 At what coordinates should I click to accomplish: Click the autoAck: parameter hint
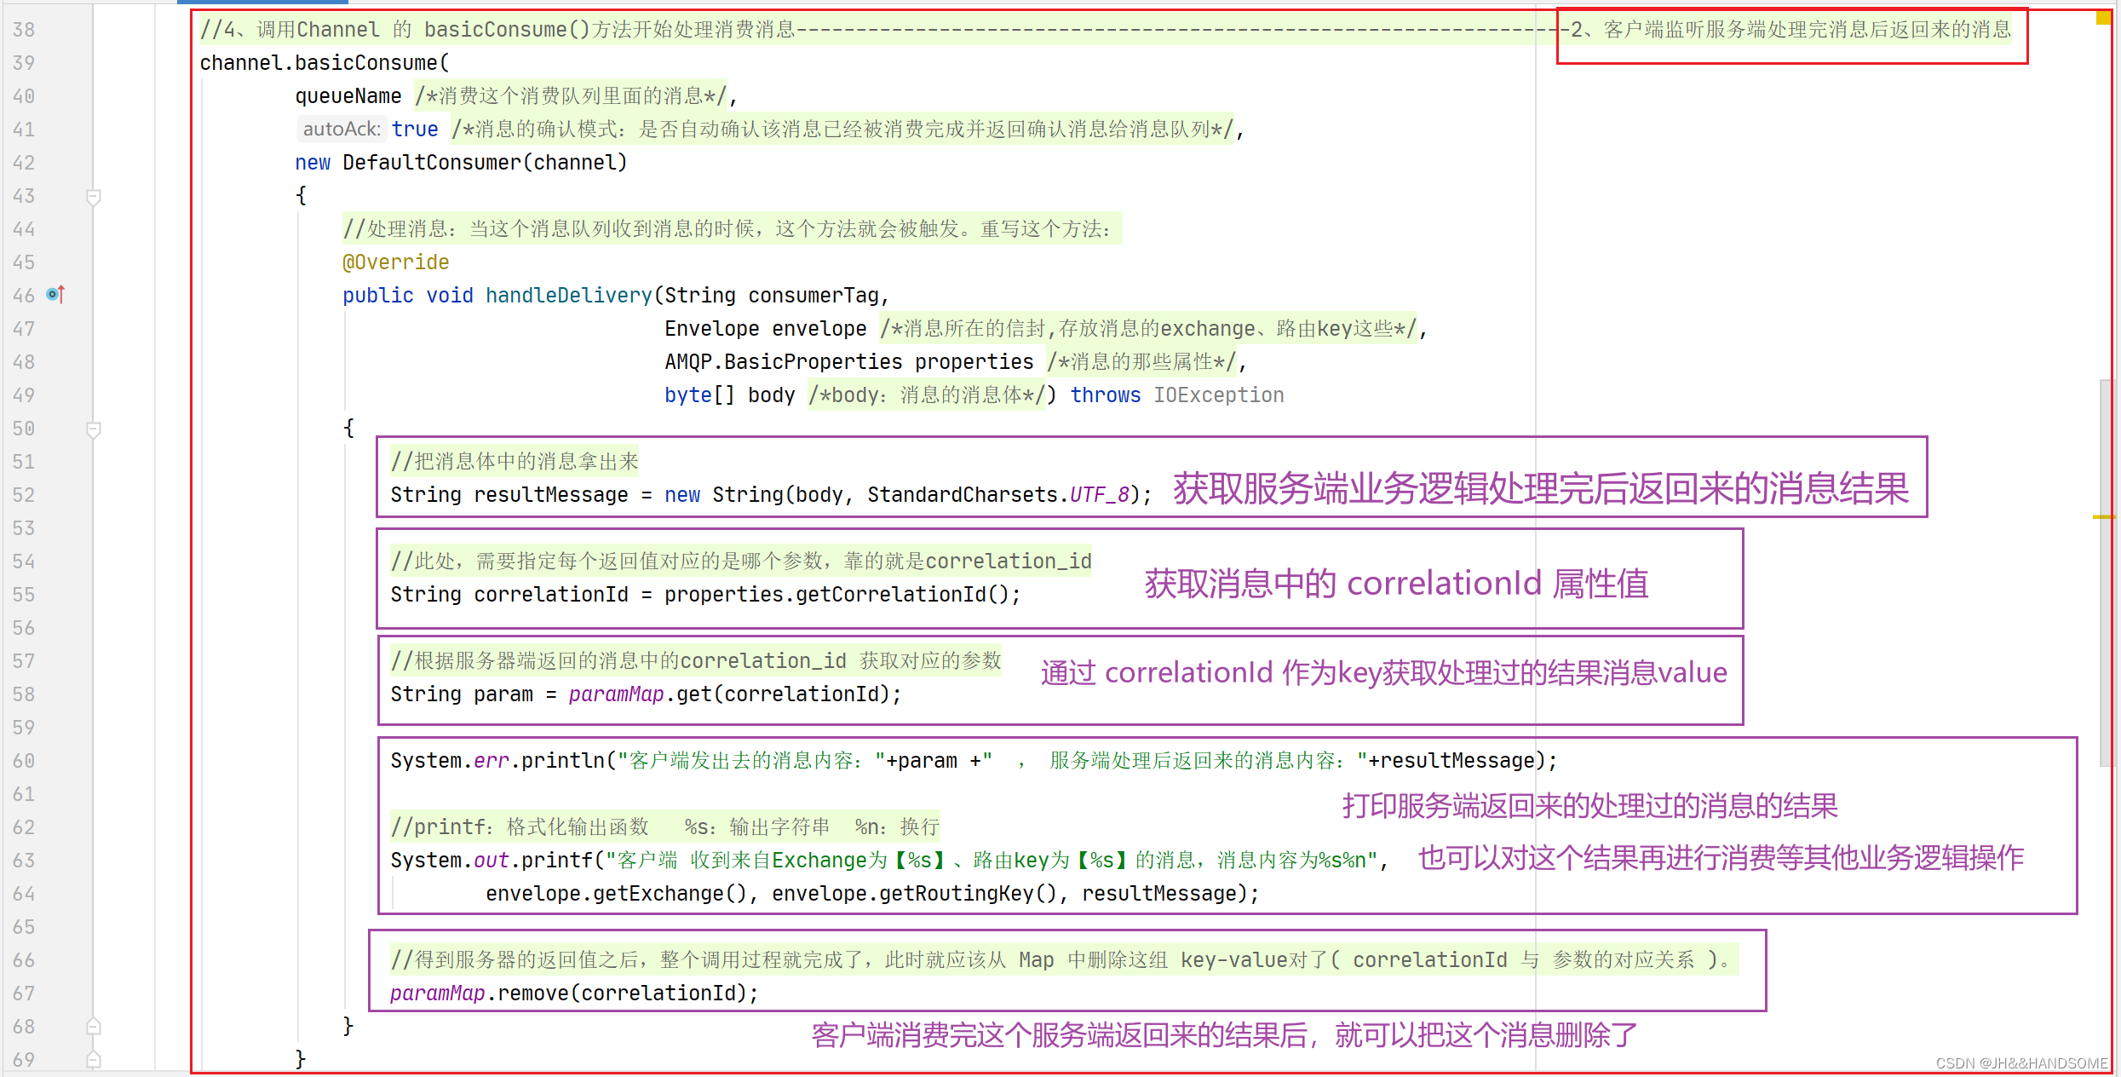tap(342, 129)
